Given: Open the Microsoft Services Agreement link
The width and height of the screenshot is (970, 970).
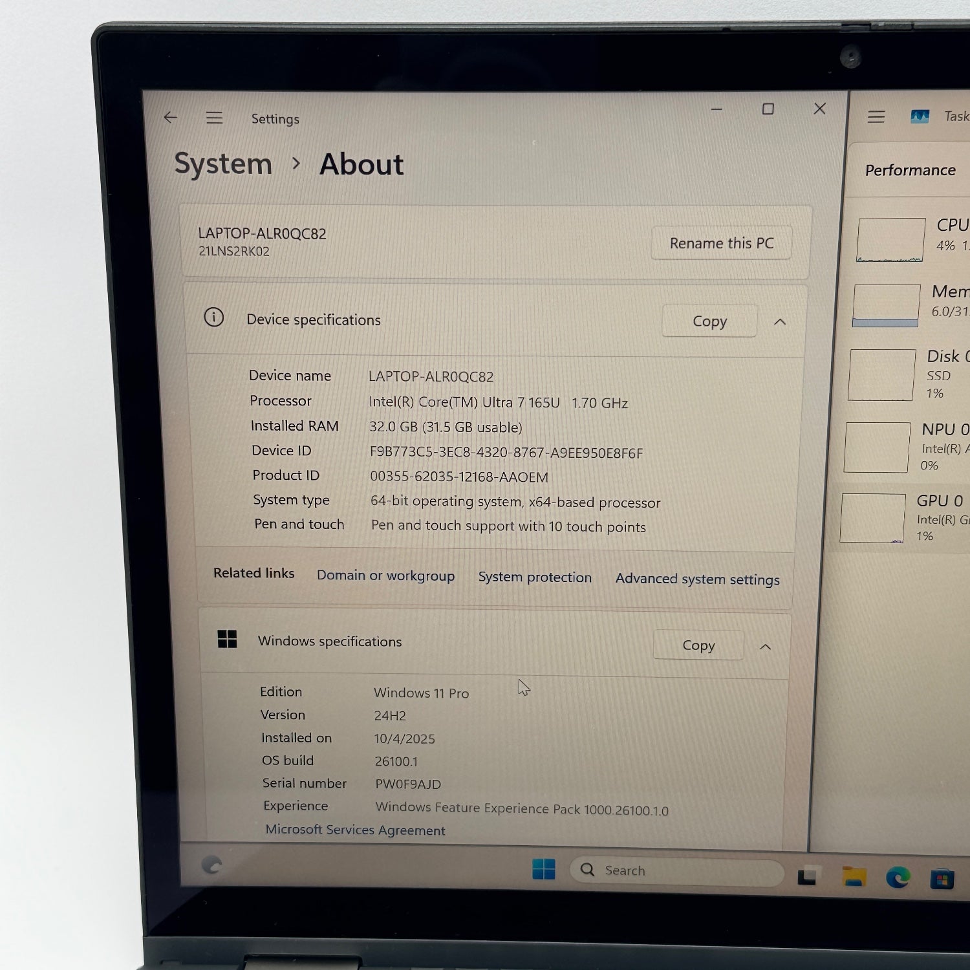Looking at the screenshot, I should 355,830.
